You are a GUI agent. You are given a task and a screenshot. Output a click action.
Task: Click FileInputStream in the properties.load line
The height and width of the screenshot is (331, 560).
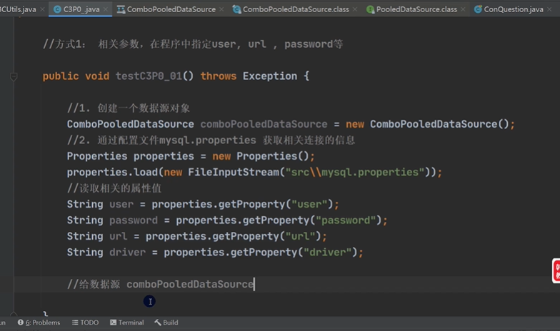point(234,173)
